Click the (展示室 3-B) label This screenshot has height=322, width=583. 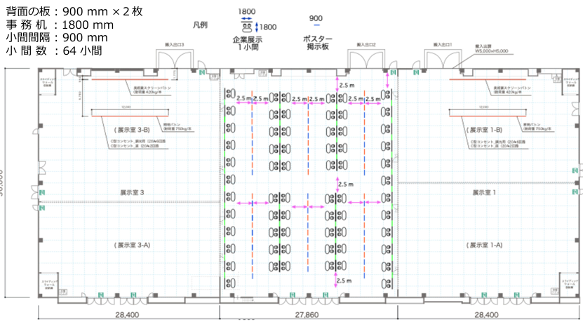pyautogui.click(x=131, y=130)
